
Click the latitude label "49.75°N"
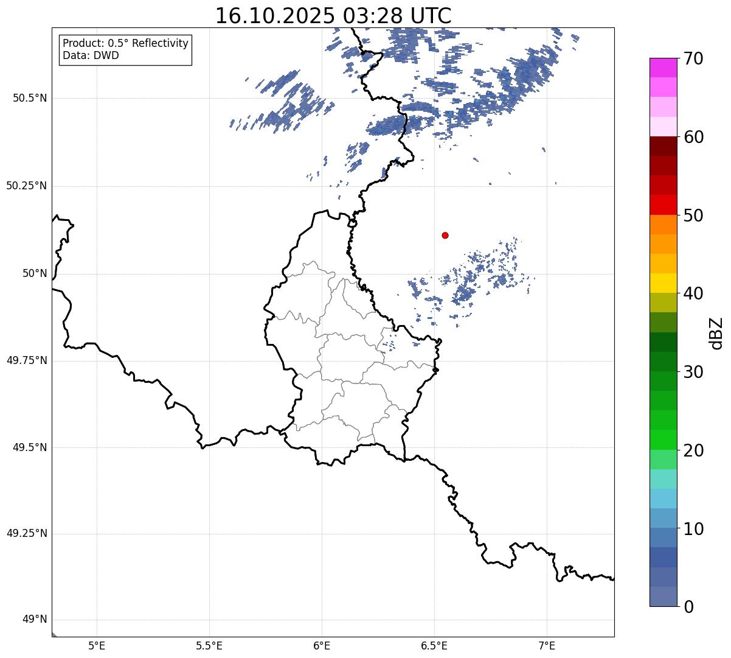27,360
